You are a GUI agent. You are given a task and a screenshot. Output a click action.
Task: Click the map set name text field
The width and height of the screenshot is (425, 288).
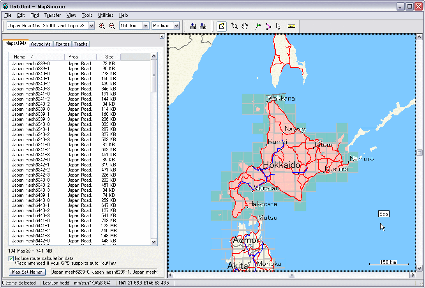point(104,272)
